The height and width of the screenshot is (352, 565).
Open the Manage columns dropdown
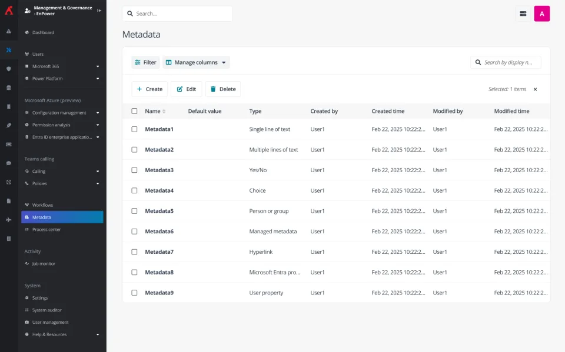pos(196,62)
